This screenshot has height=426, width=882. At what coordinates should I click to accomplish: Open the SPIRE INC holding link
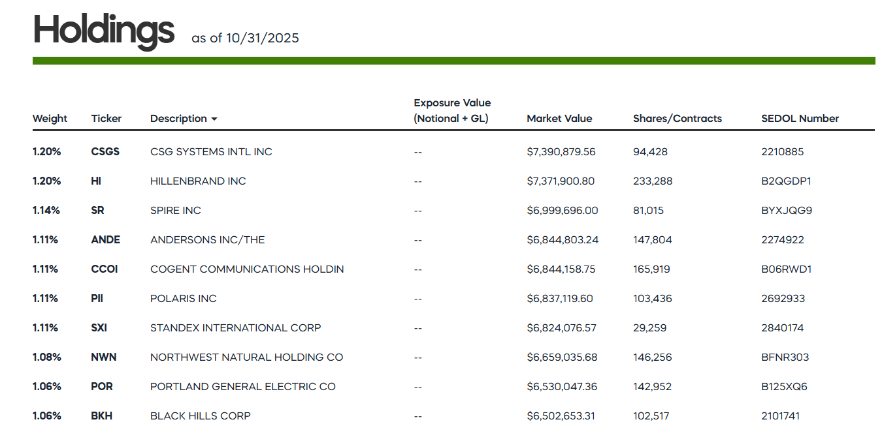175,210
